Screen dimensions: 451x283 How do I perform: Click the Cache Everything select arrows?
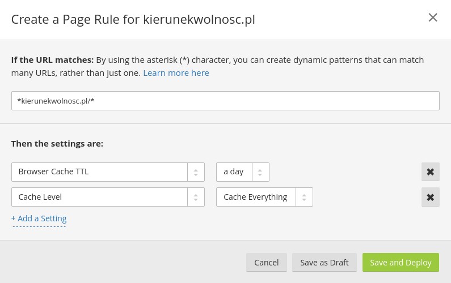pos(304,197)
